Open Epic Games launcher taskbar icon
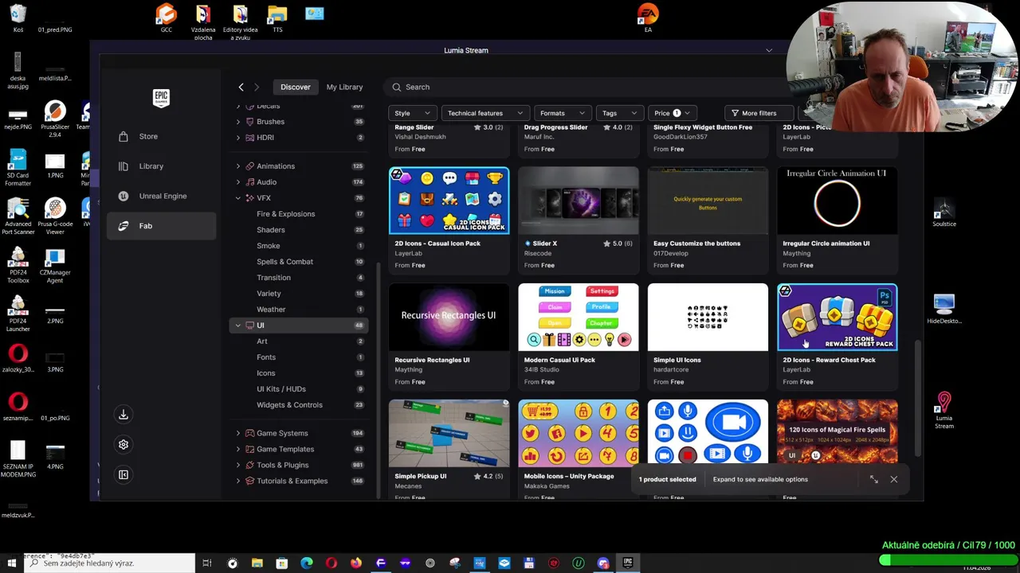The image size is (1020, 573). point(628,563)
